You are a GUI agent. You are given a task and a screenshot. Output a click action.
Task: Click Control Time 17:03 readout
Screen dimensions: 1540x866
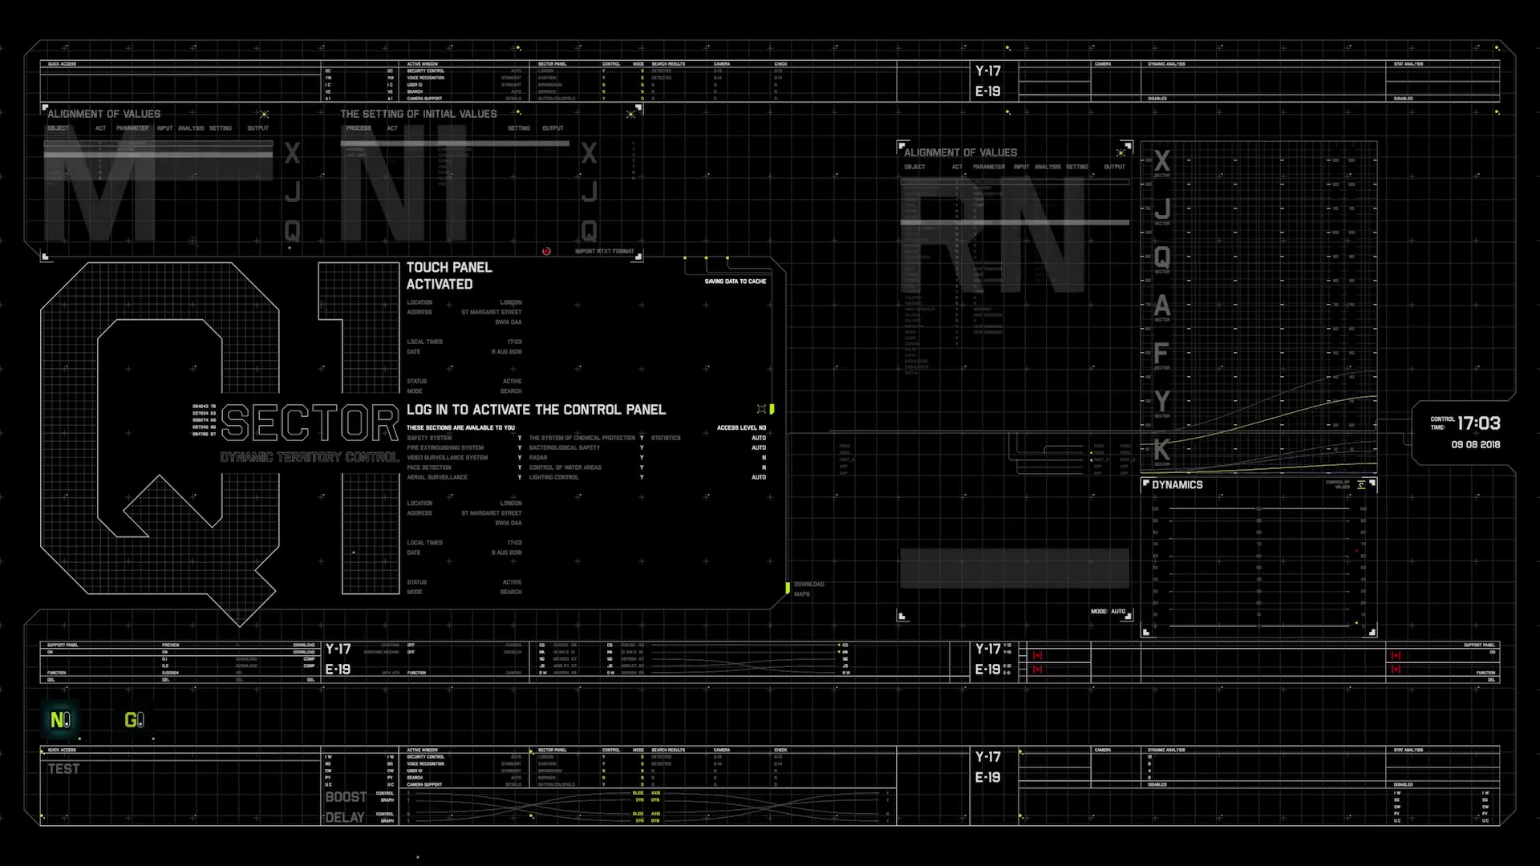(1465, 423)
